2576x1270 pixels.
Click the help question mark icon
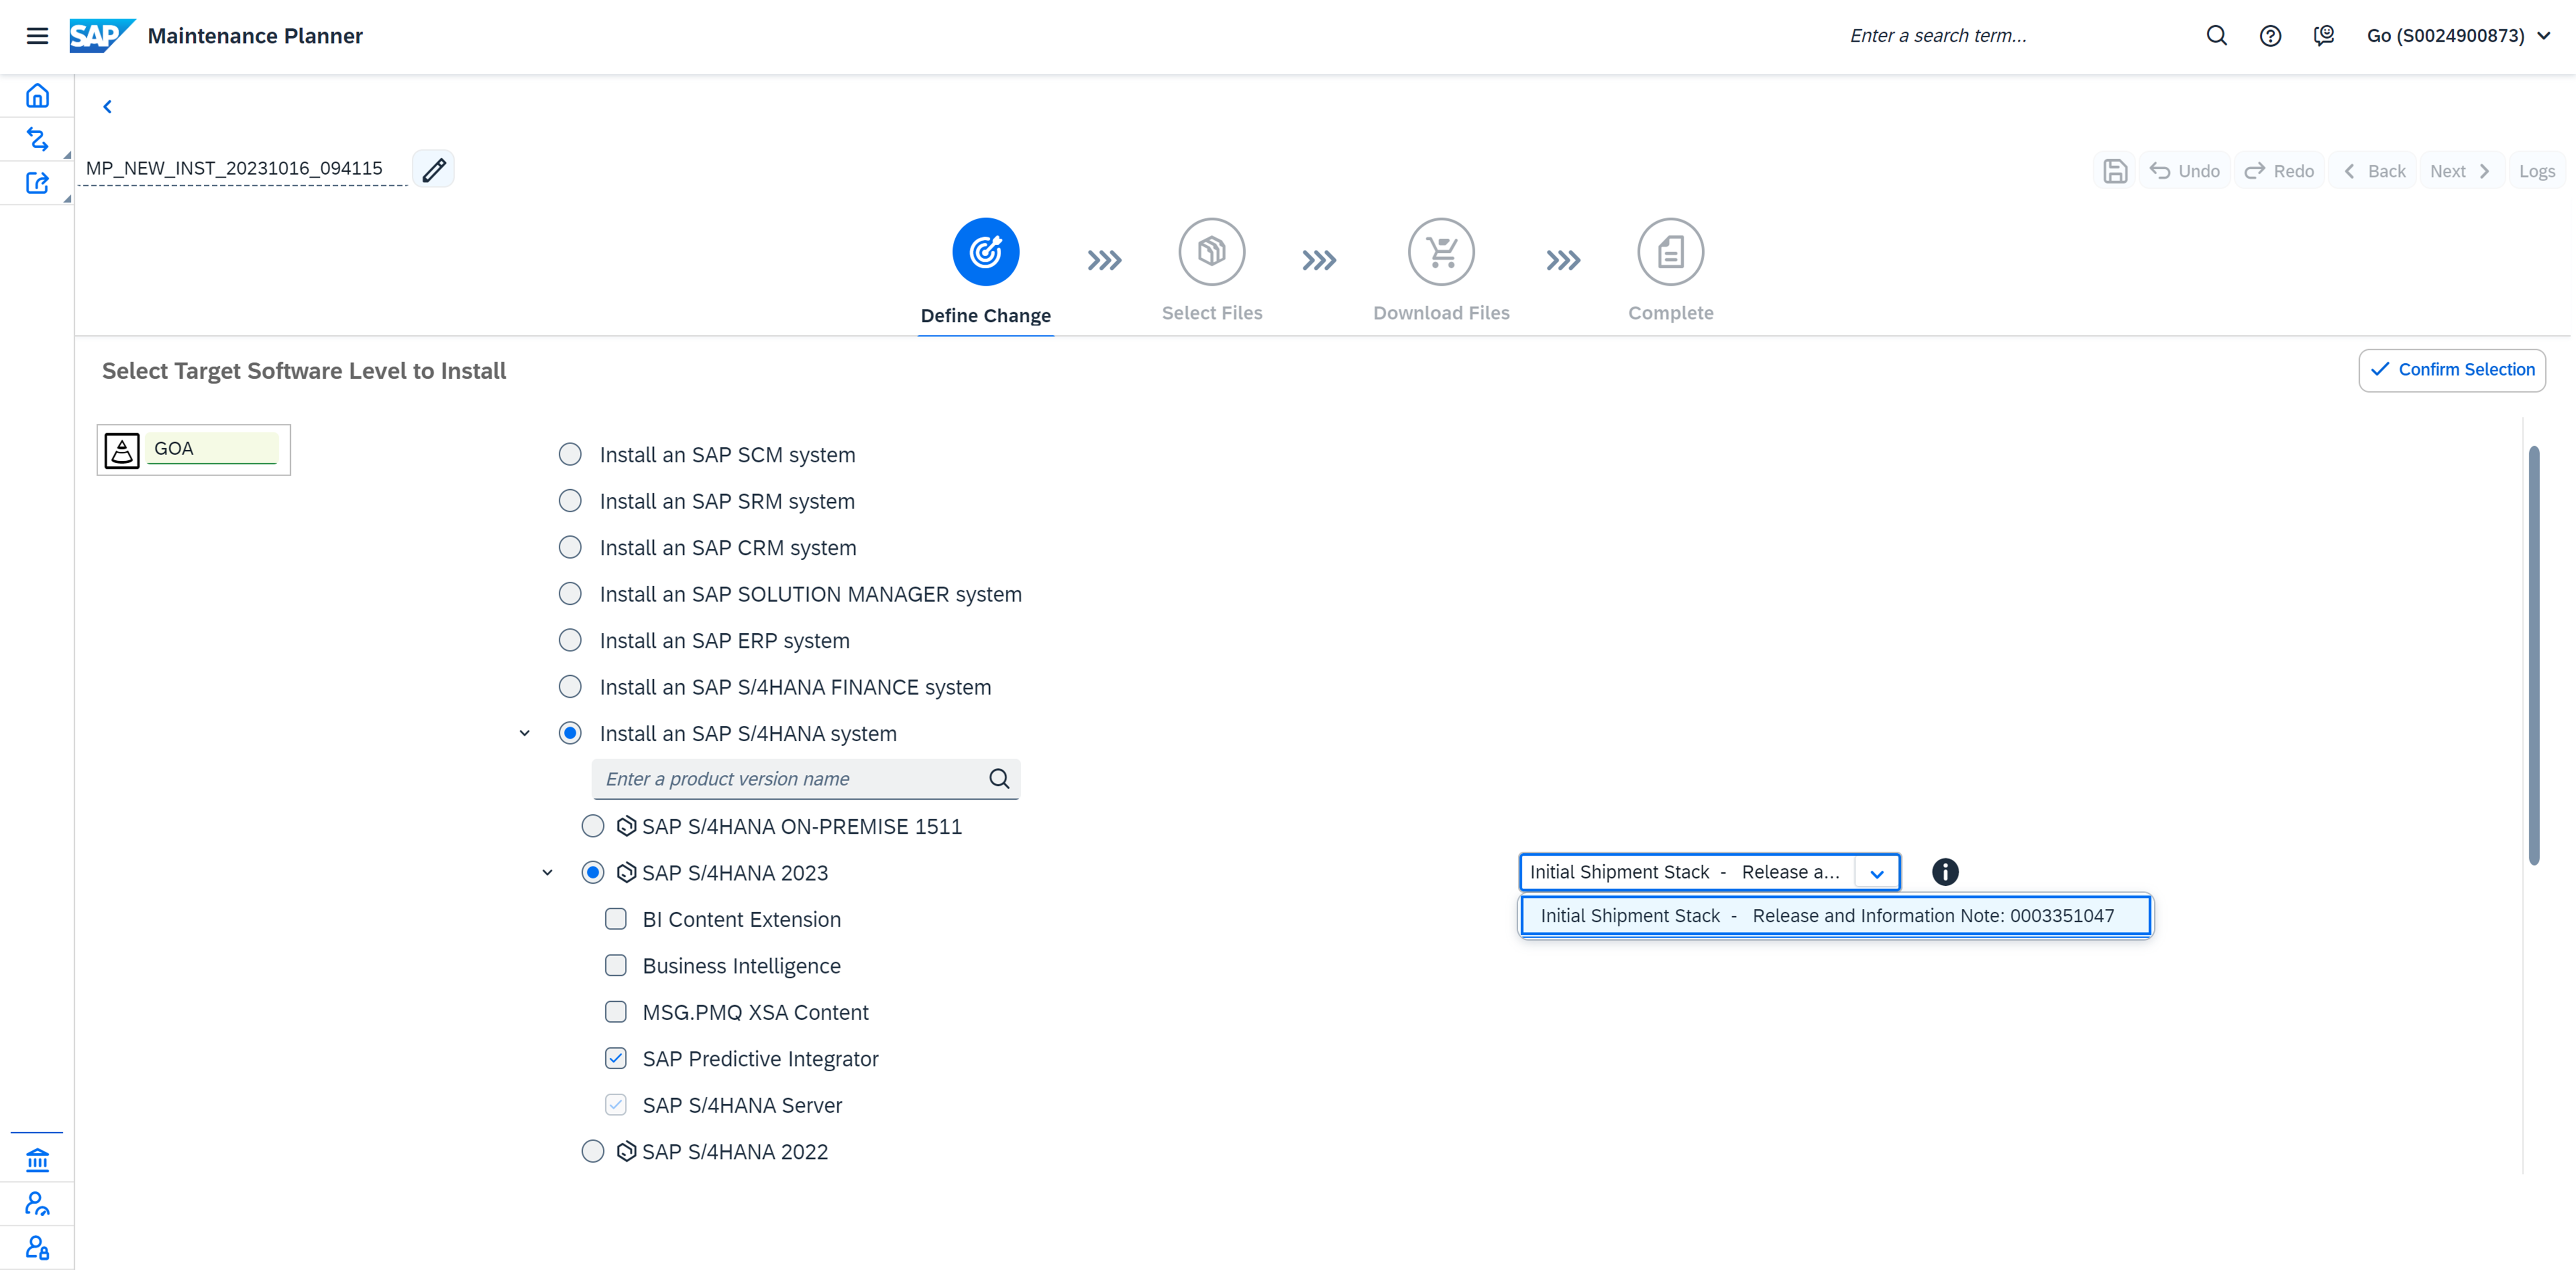(2270, 36)
